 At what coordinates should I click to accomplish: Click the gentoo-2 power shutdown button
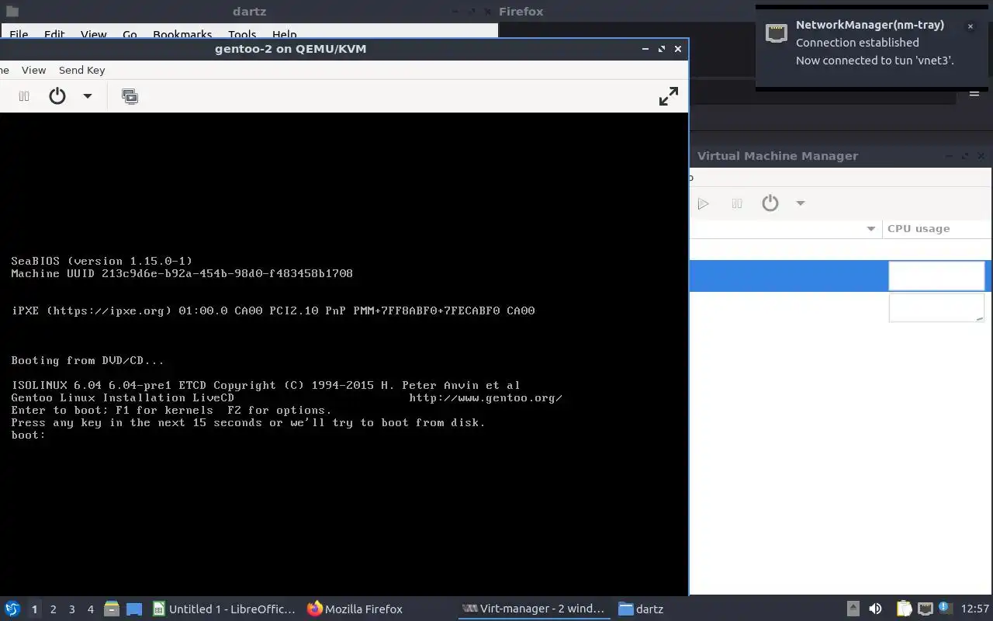[x=57, y=96]
